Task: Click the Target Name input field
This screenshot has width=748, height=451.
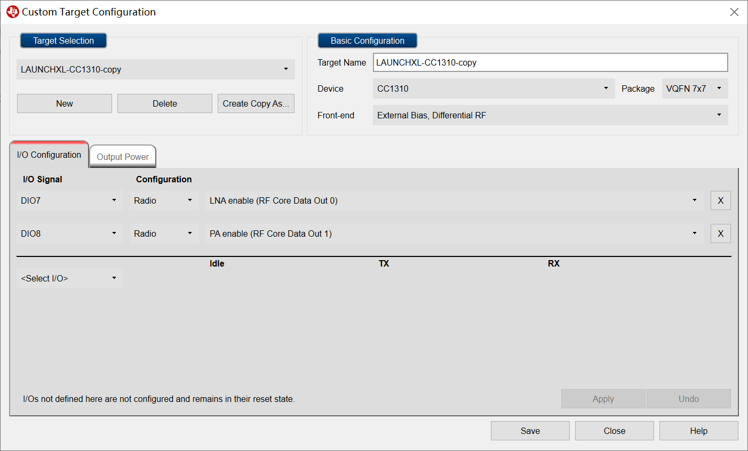Action: point(550,62)
